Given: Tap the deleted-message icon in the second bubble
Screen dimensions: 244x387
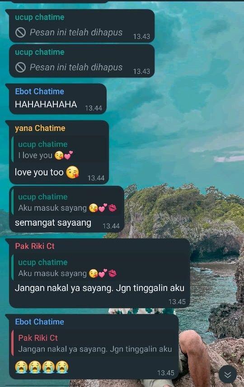Looking at the screenshot, I should click(20, 67).
